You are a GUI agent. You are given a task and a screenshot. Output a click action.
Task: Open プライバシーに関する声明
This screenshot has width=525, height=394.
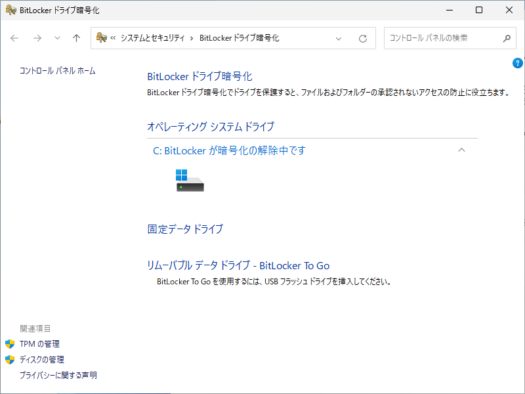click(58, 375)
